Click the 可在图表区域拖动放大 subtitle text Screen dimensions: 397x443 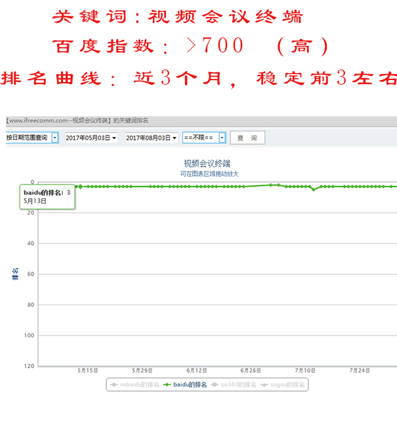click(209, 174)
